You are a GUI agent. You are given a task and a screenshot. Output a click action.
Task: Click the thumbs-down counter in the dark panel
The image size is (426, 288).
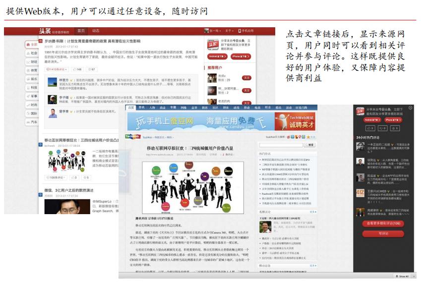coord(382,128)
